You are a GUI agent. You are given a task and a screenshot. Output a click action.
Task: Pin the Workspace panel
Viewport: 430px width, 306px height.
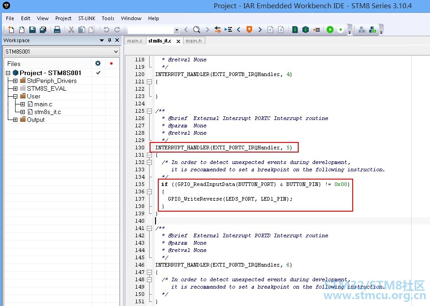pos(109,40)
